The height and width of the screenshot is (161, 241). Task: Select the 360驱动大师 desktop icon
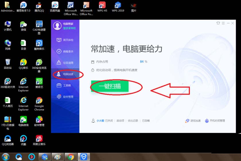[x=8, y=83]
